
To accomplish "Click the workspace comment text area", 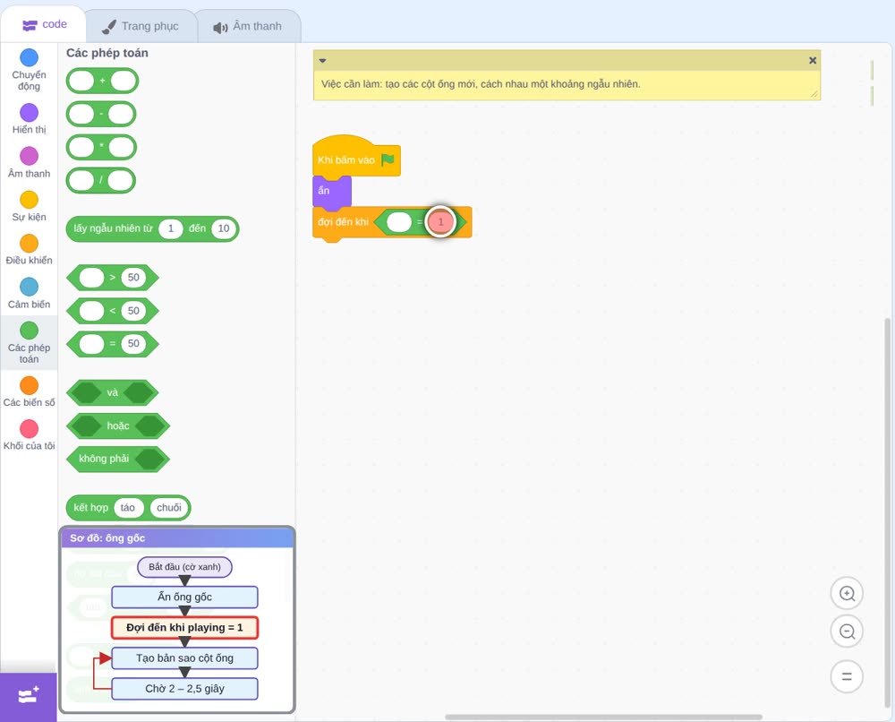I will (567, 84).
